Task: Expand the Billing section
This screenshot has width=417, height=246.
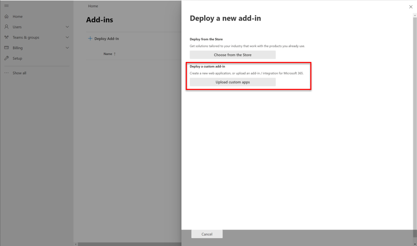Action: tap(68, 48)
